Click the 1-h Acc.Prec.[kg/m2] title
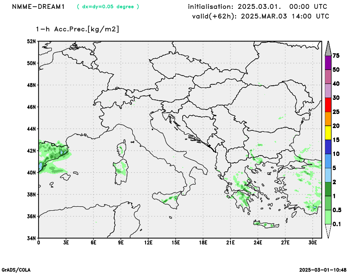Viewport: 354px width, 273px height. 77,29
